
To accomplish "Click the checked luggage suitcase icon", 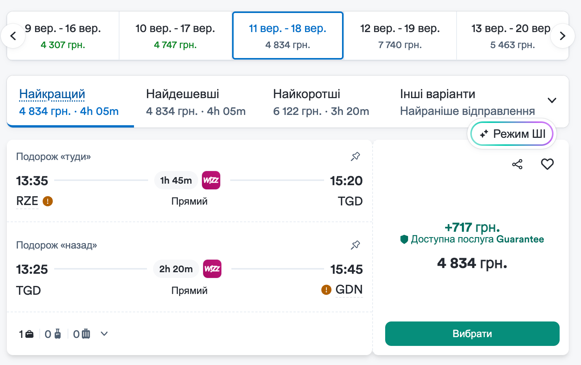I will coord(86,334).
